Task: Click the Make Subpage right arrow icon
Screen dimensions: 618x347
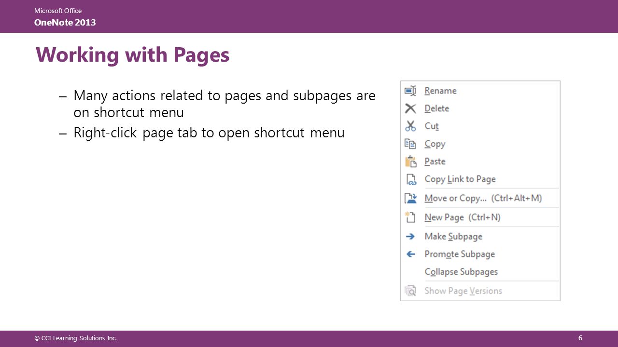Action: (x=410, y=237)
